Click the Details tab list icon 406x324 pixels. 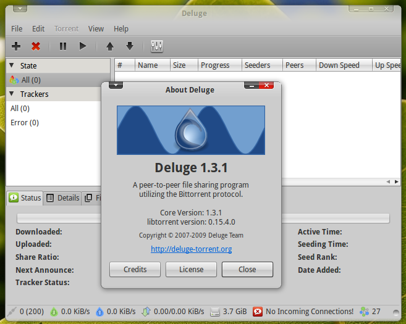click(50, 198)
